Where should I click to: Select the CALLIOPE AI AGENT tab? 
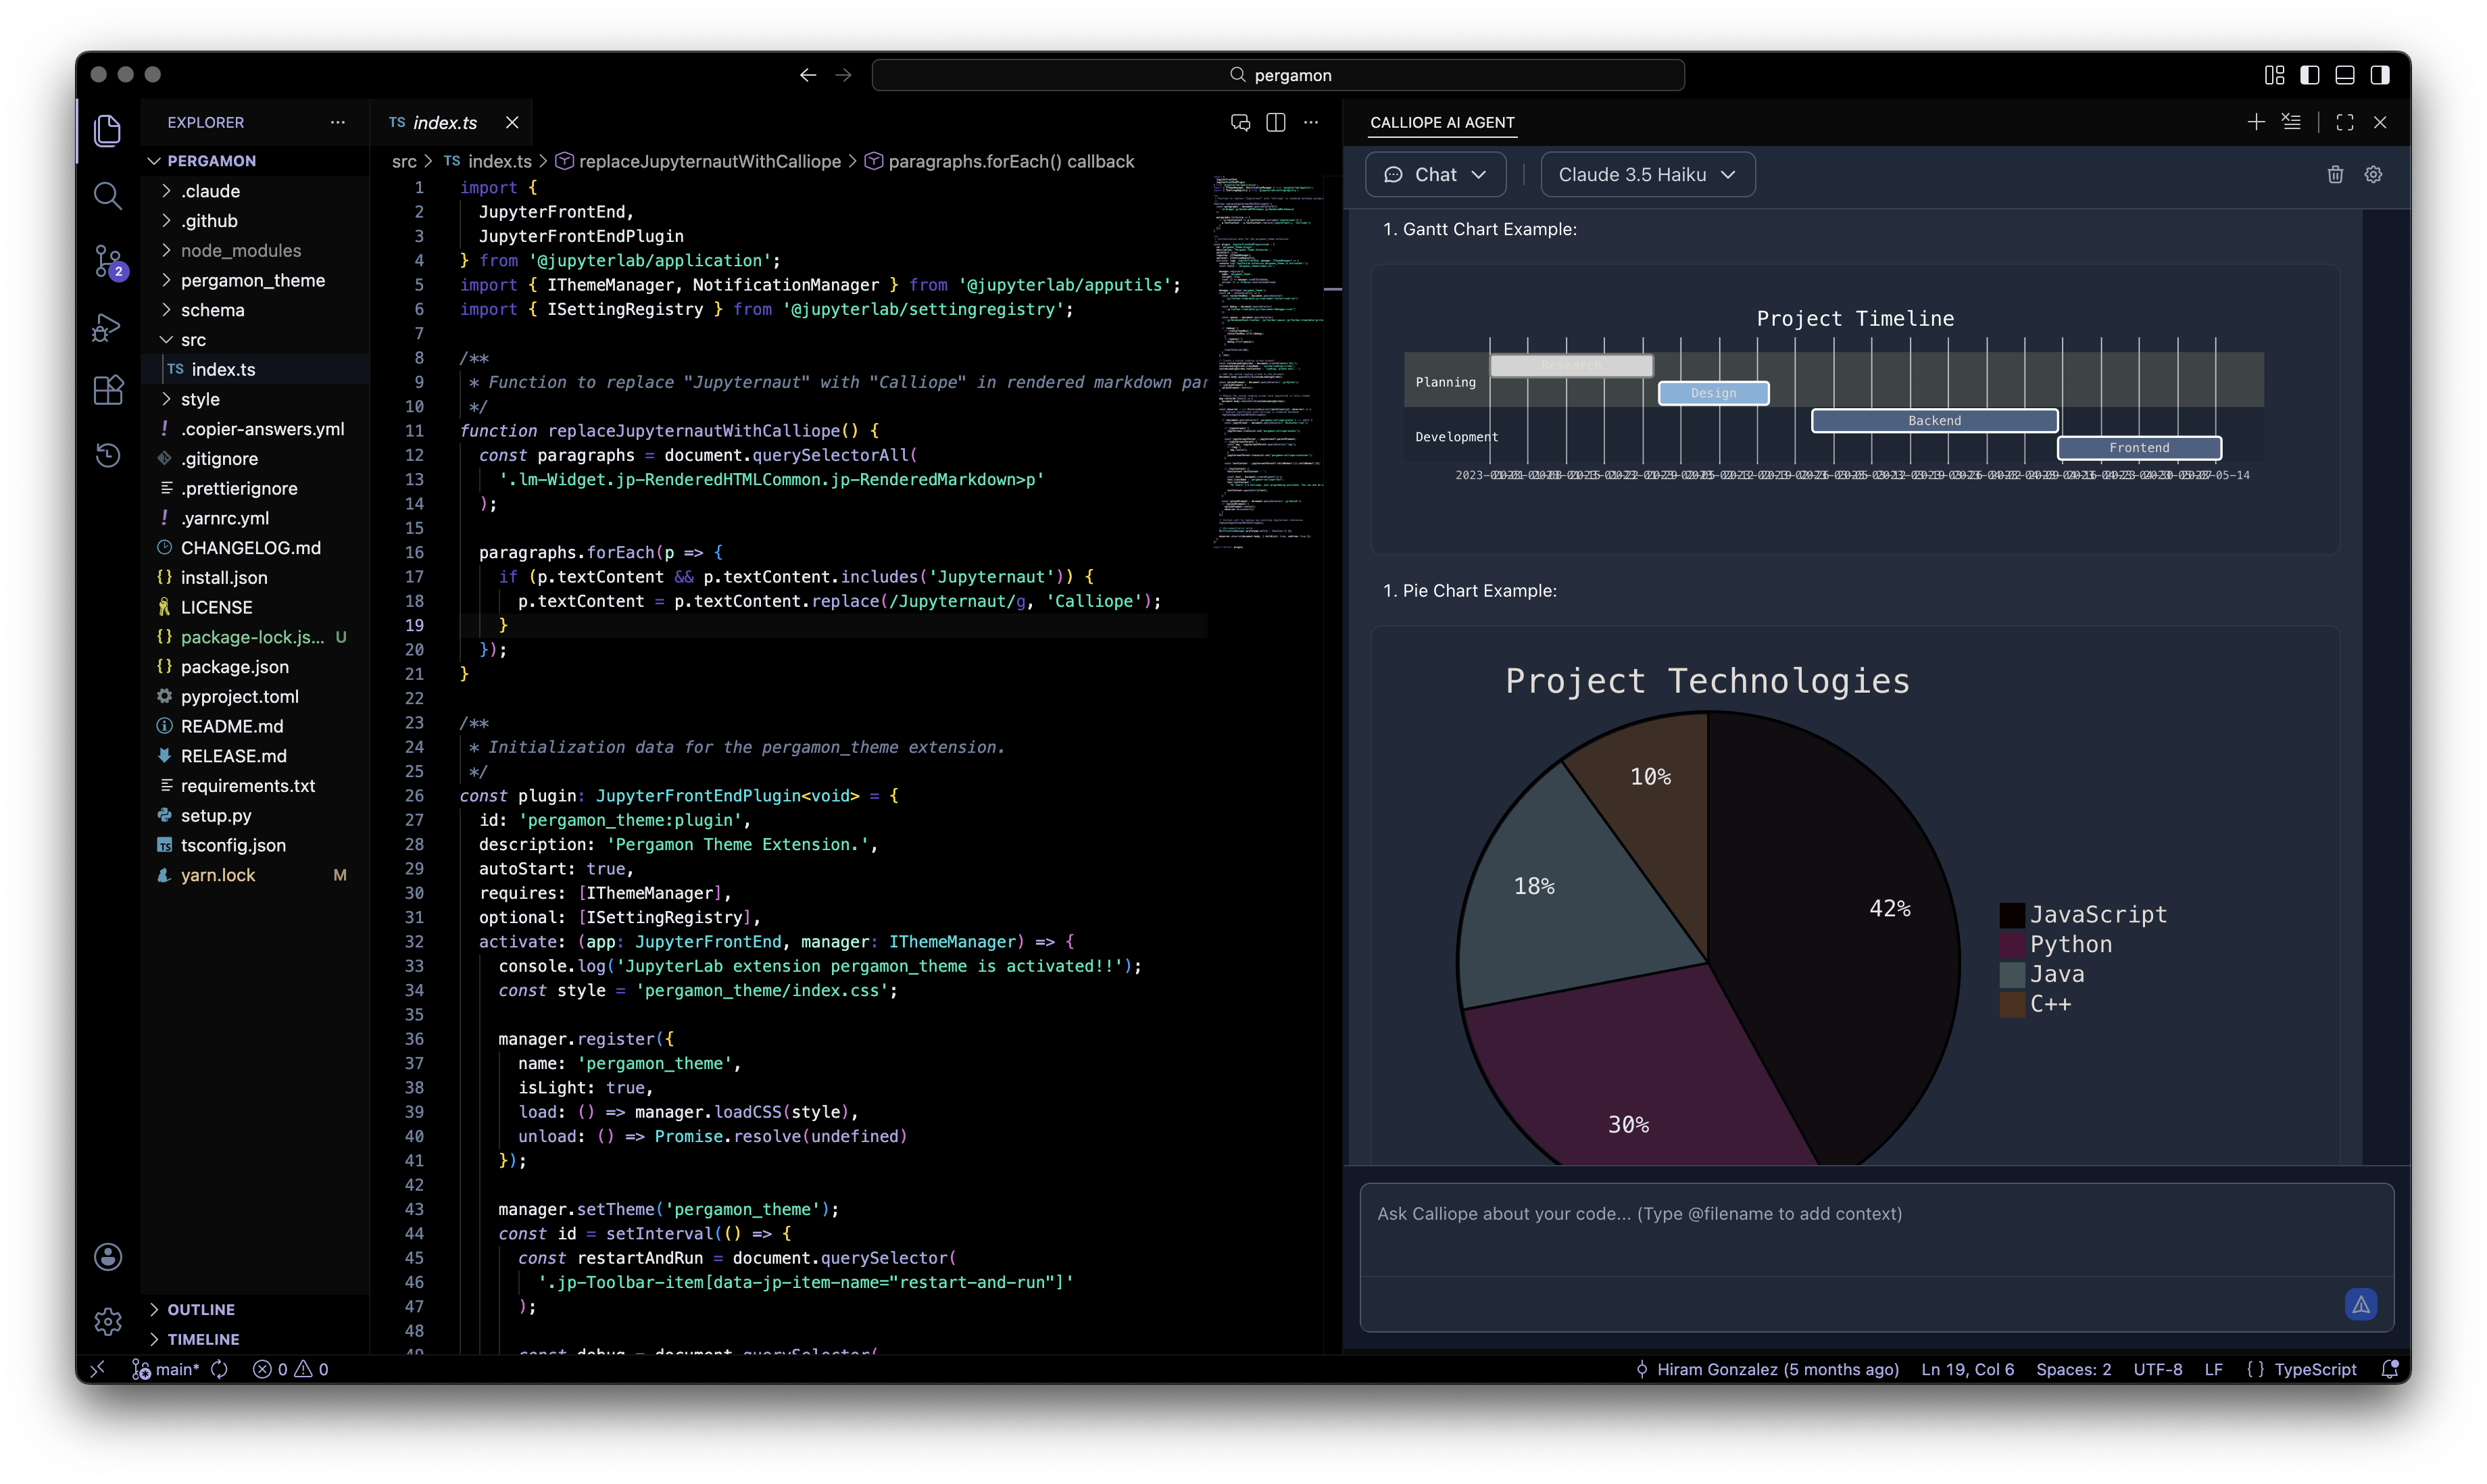point(1442,122)
